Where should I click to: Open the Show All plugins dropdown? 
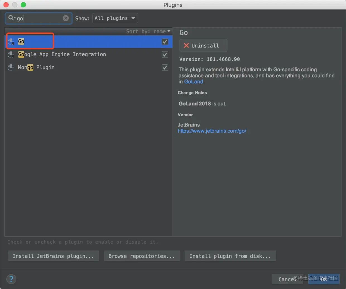click(115, 18)
